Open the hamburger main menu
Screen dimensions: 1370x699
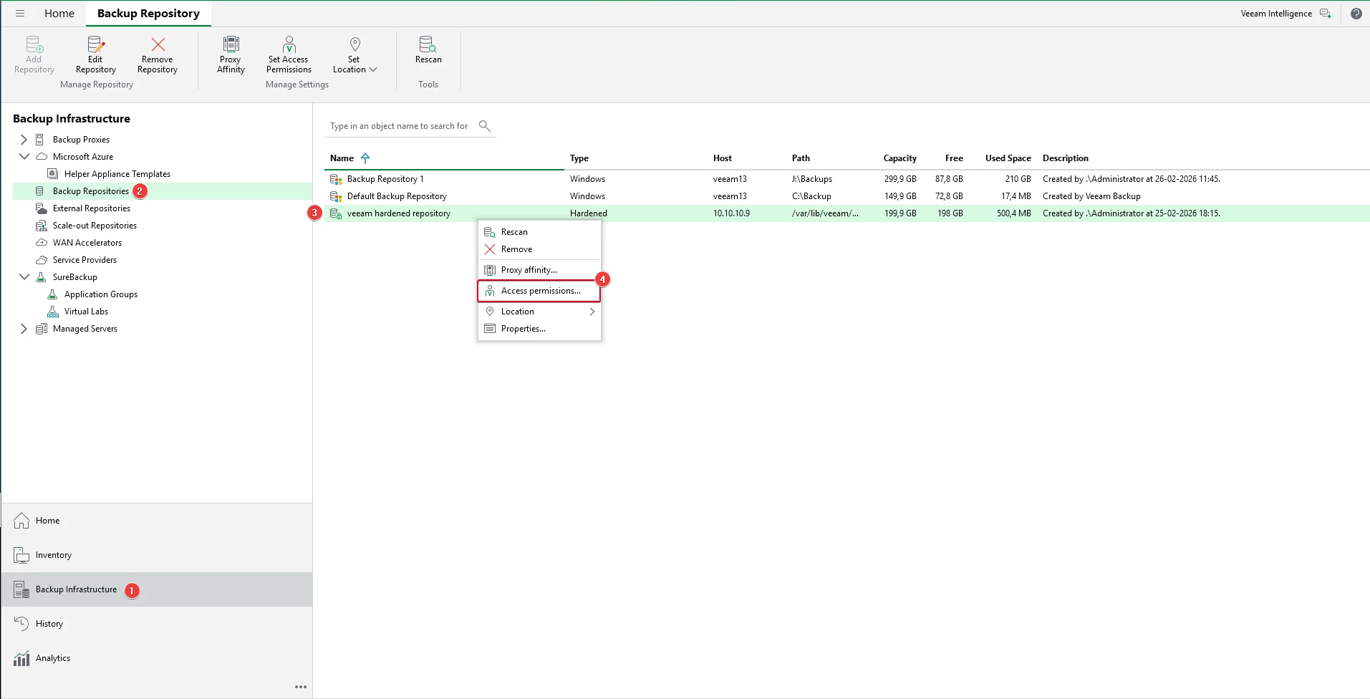[x=20, y=14]
